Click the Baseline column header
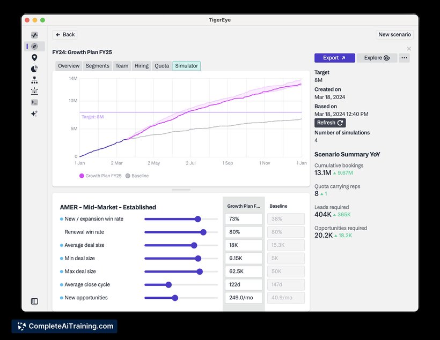The height and width of the screenshot is (340, 440). pos(278,206)
